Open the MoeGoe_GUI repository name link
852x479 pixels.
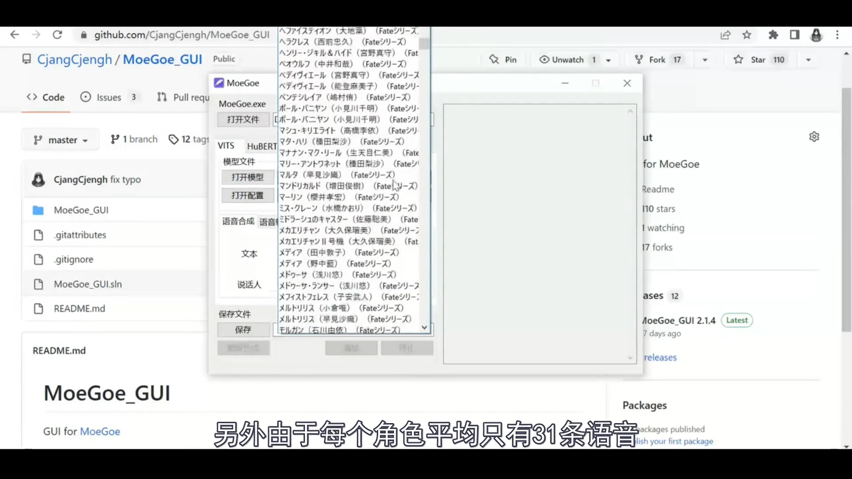[x=162, y=59]
